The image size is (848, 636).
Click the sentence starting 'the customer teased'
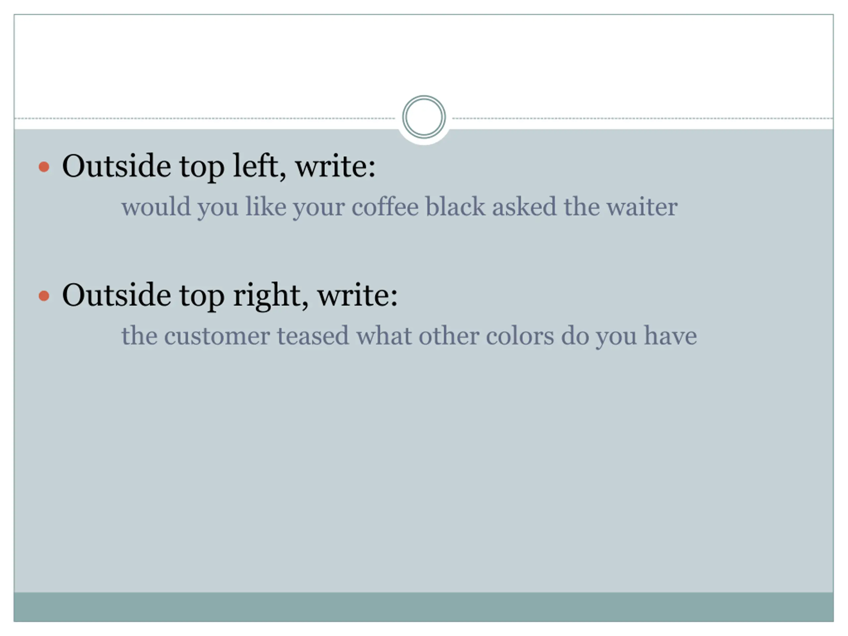[x=409, y=336]
